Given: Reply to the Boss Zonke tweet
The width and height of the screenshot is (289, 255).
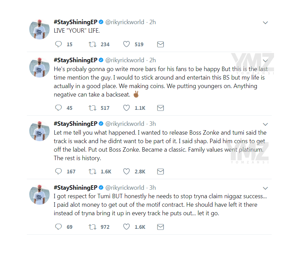Looking at the screenshot, I should (58, 171).
